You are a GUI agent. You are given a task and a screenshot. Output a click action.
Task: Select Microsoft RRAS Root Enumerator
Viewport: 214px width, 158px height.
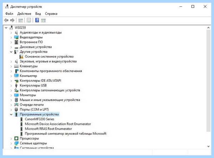coord(48,129)
